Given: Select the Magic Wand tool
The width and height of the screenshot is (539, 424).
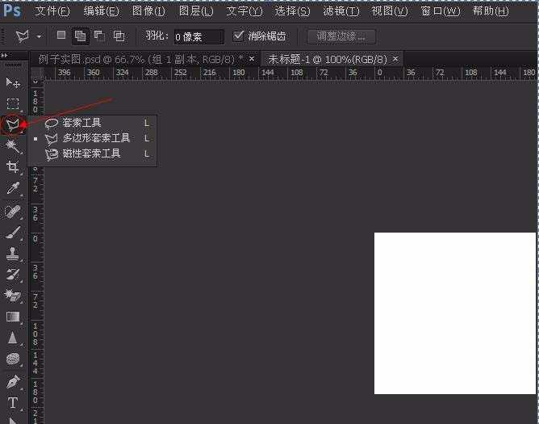Looking at the screenshot, I should [x=13, y=145].
